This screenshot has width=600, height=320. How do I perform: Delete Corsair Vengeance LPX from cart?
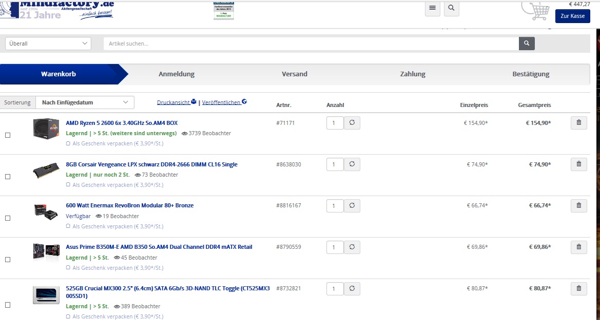click(578, 164)
